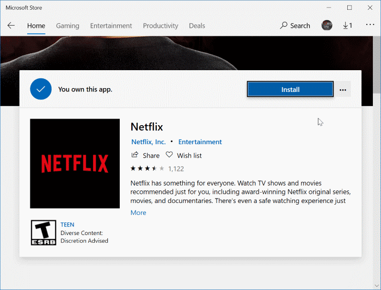Click the Netflix logo thumbnail
This screenshot has height=290, width=381.
click(x=75, y=163)
